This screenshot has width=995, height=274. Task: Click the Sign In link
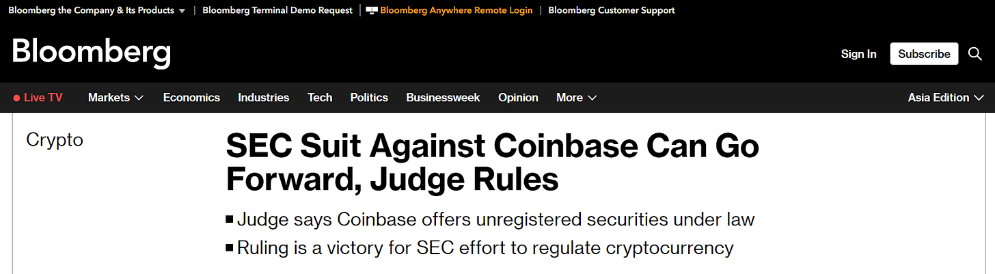858,54
